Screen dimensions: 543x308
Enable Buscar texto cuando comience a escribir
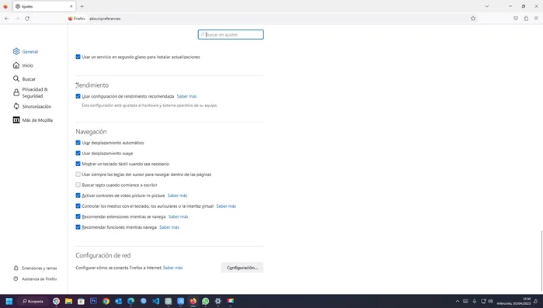pos(78,185)
